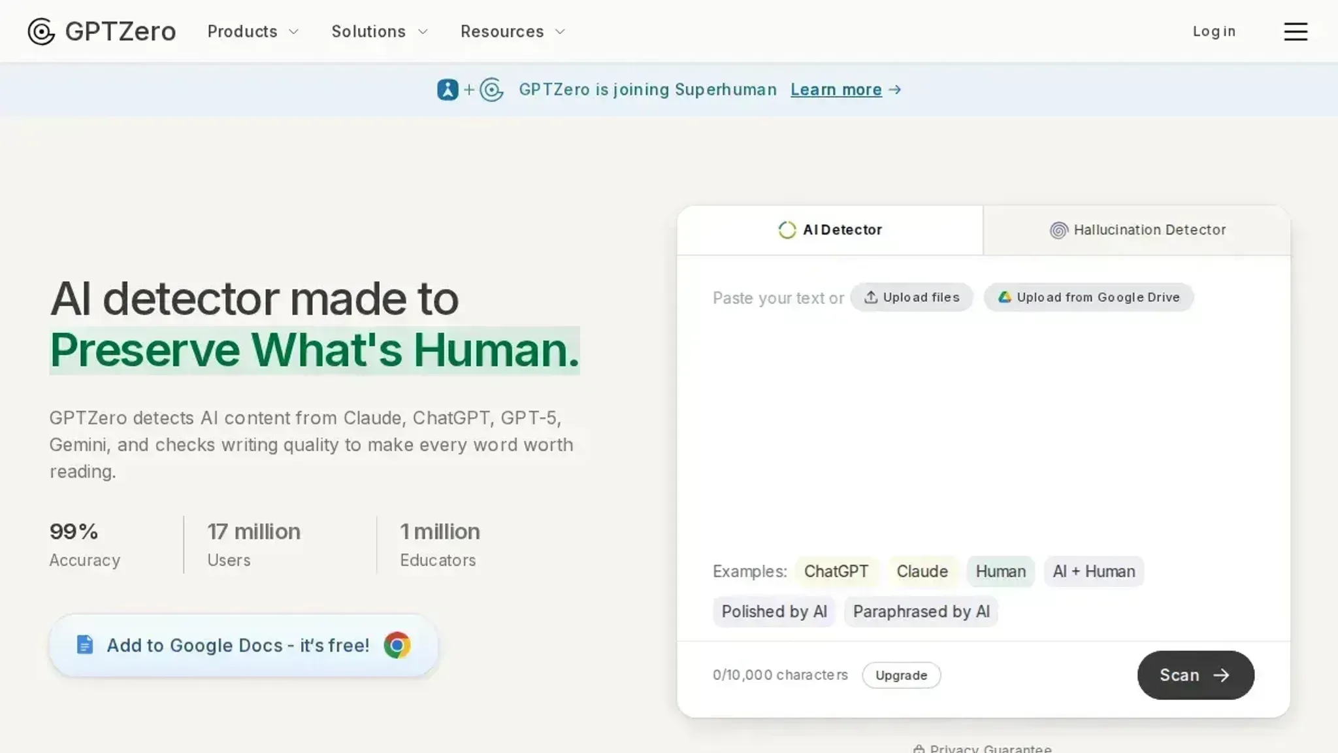This screenshot has height=753, width=1338.
Task: Open the Products menu
Action: click(253, 31)
